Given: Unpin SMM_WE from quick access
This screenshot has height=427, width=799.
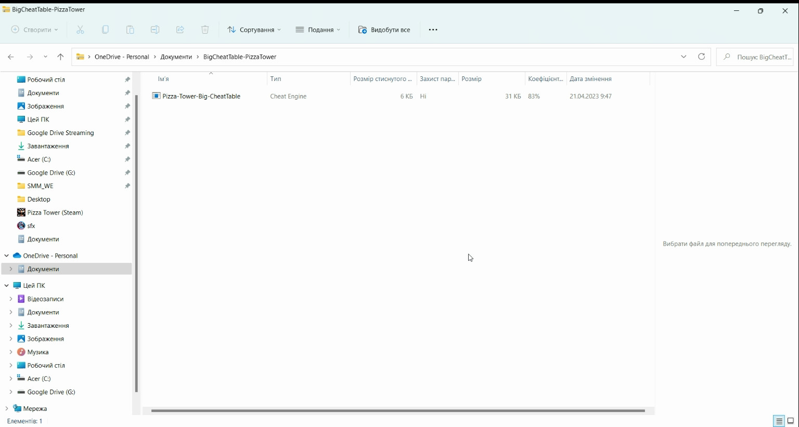Looking at the screenshot, I should (x=127, y=186).
